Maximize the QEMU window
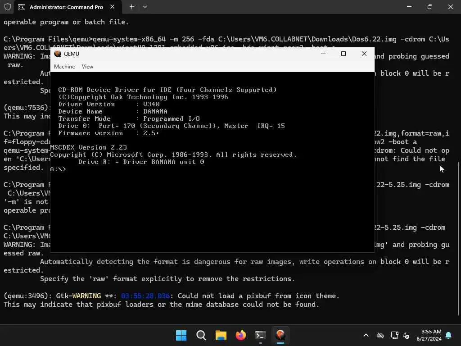461x346 pixels. click(x=343, y=54)
